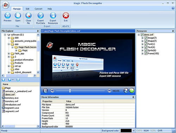Viewport: 176px width, 133px height.
Task: Open a file with the Open icon
Action: coord(18,15)
